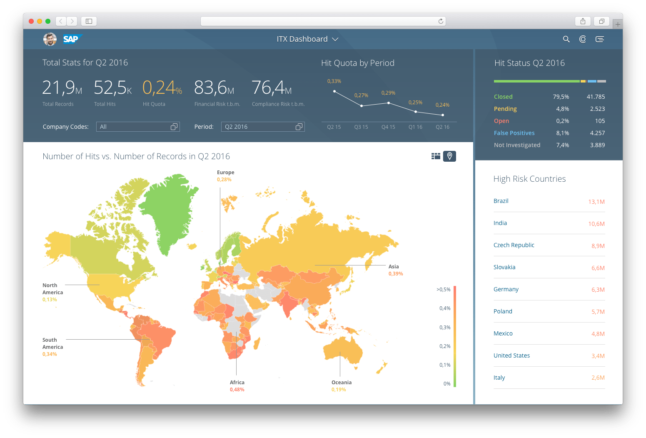646x438 pixels.
Task: Open United States country link
Action: pos(512,355)
